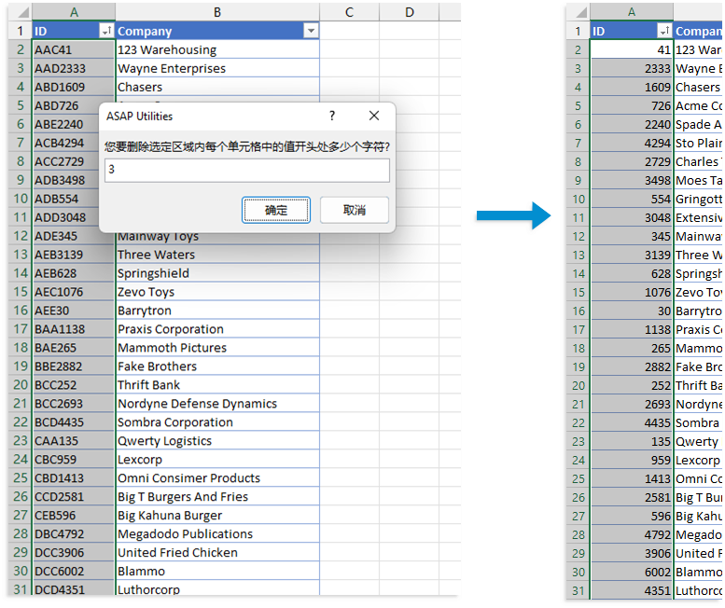Click the United Fried Chicken cell
Viewport: 725px width, 608px height.
217,553
